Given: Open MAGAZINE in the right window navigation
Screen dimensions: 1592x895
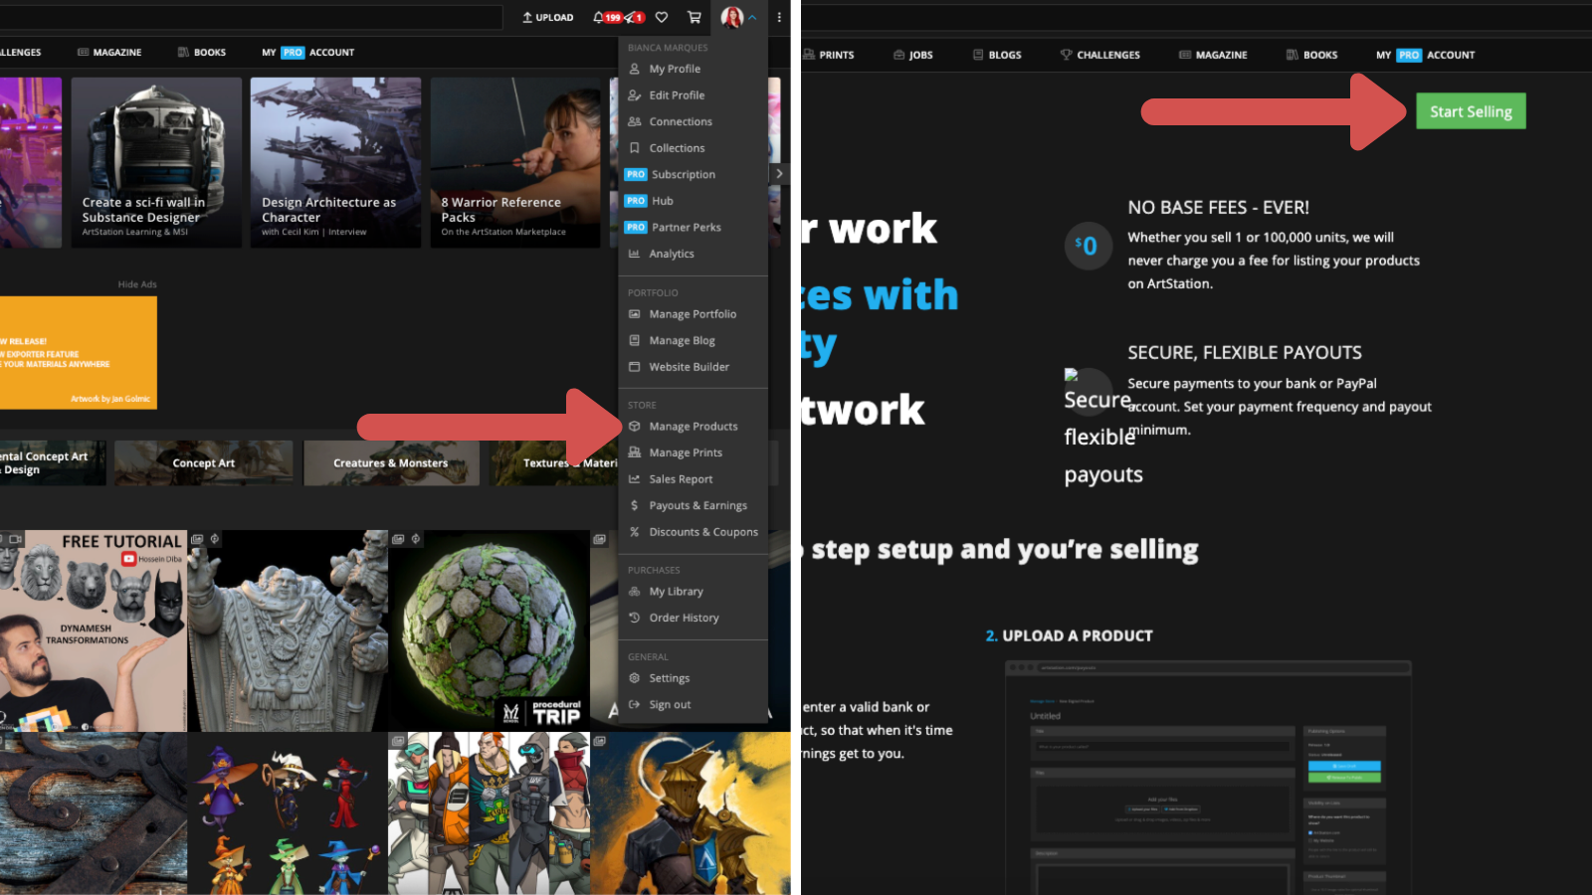Looking at the screenshot, I should [1213, 55].
